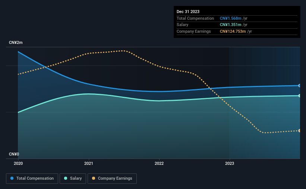Screen dimensions: 306x189
Task: Click the 2023 x-axis label
Action: pos(230,163)
